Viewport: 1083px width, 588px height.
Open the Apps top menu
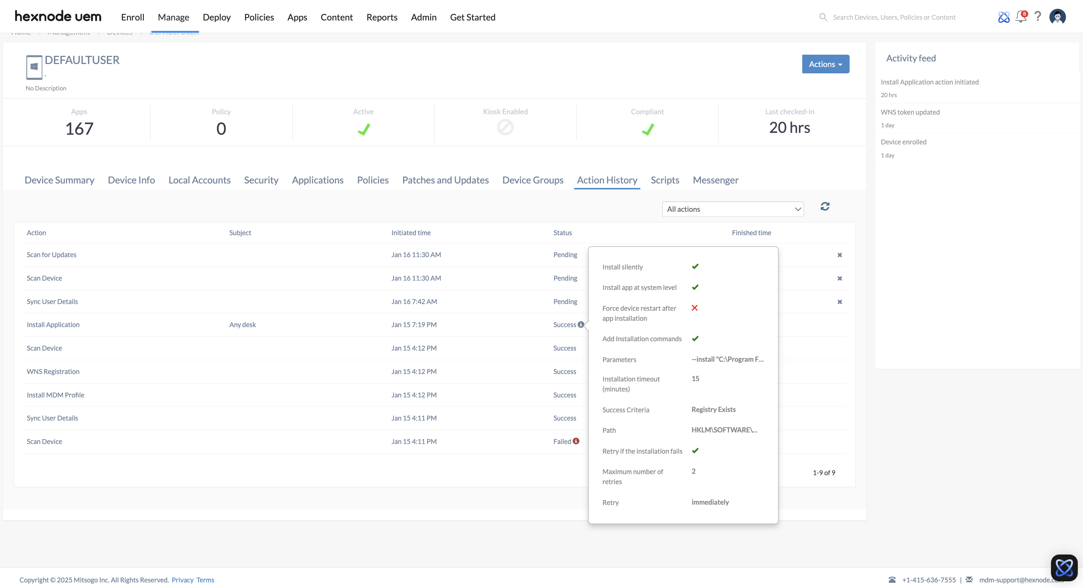pyautogui.click(x=297, y=17)
